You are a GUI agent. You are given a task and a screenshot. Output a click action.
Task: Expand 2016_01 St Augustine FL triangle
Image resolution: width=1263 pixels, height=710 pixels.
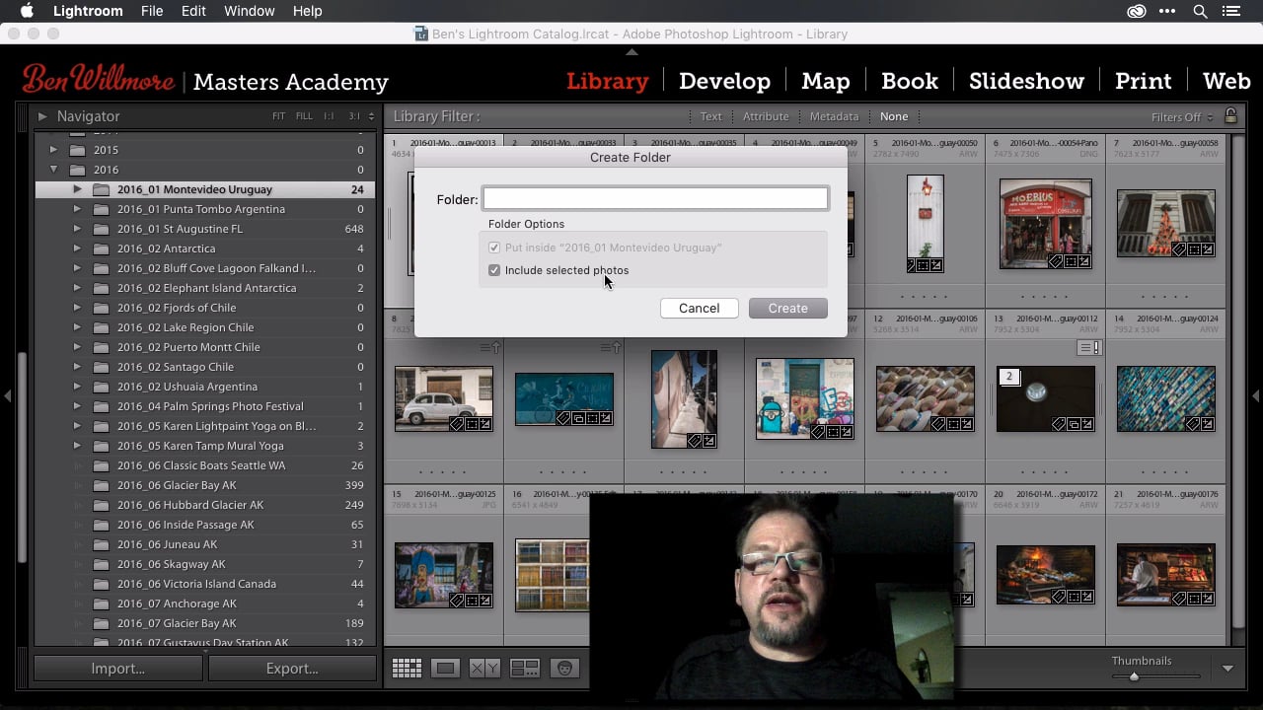[x=77, y=229]
